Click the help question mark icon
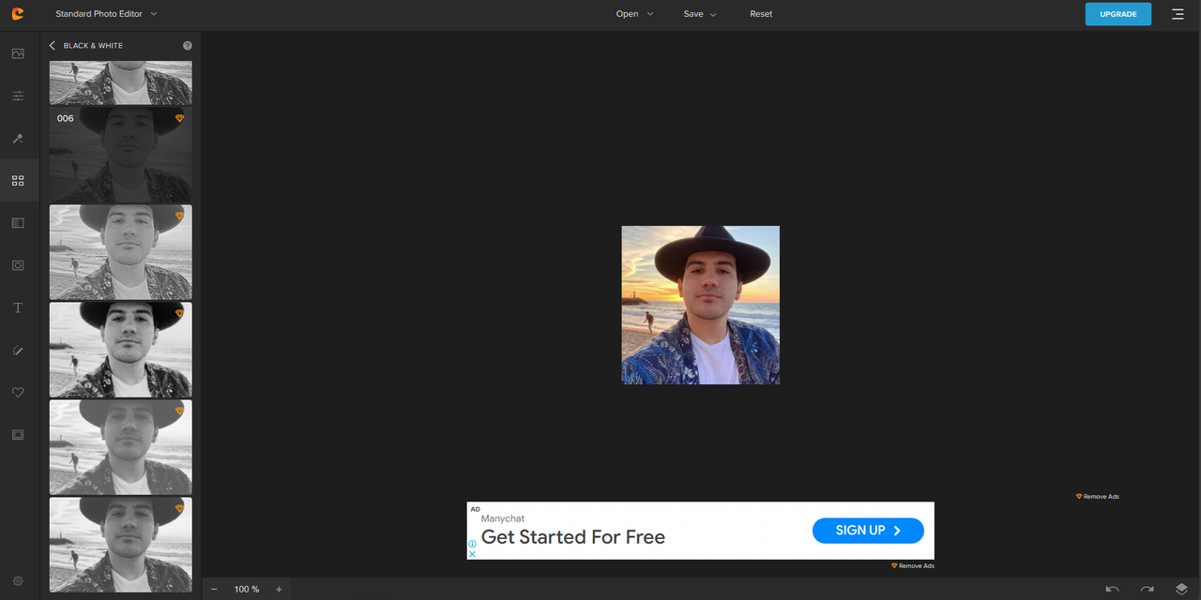 click(187, 45)
